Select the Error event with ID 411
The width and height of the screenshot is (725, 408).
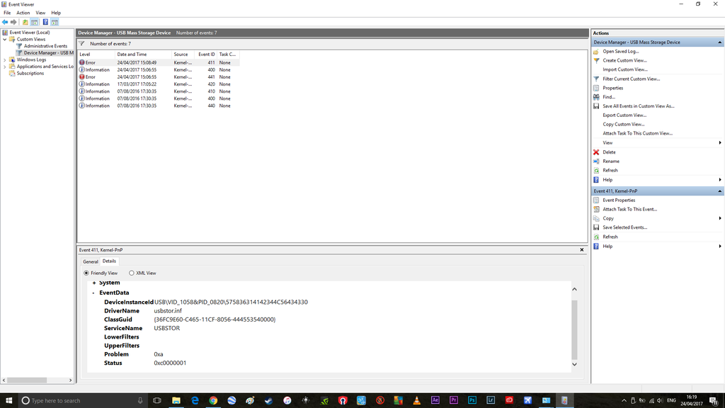point(159,63)
